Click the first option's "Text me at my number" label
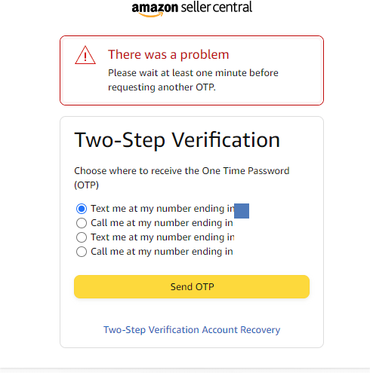This screenshot has width=370, height=373. coord(162,209)
